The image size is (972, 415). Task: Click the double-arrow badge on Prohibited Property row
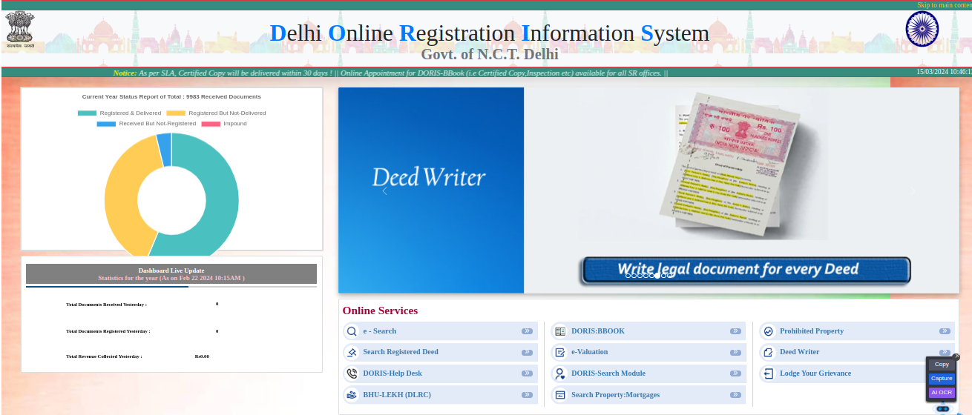pyautogui.click(x=945, y=331)
